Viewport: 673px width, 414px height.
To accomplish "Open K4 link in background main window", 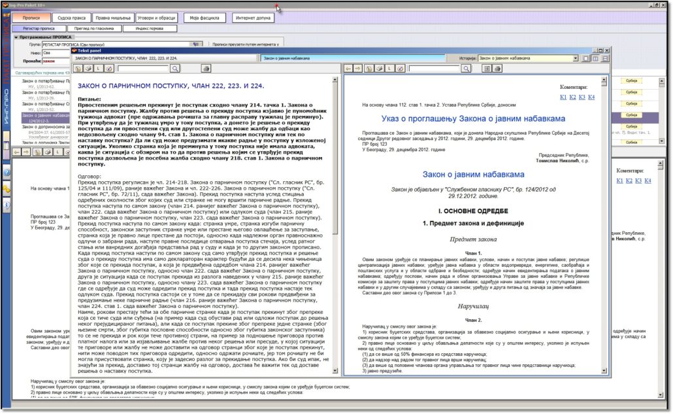I will point(648,181).
